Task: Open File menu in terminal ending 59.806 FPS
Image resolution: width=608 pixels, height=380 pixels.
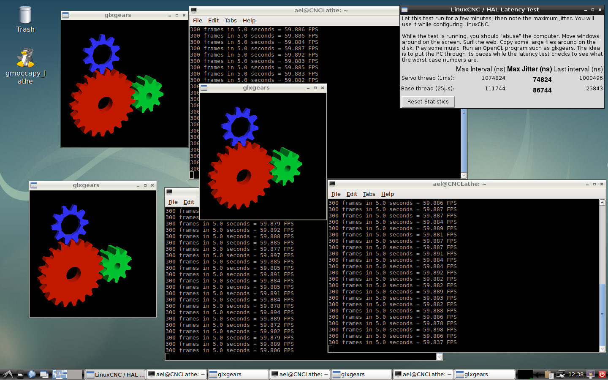Action: point(173,202)
